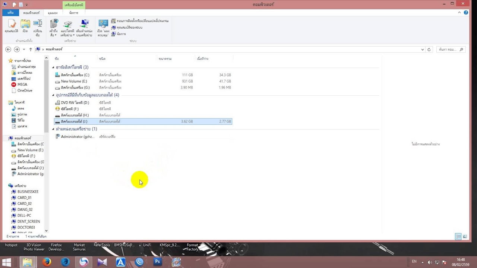Click the ribbon Help question mark icon
477x268 pixels.
[x=466, y=12]
